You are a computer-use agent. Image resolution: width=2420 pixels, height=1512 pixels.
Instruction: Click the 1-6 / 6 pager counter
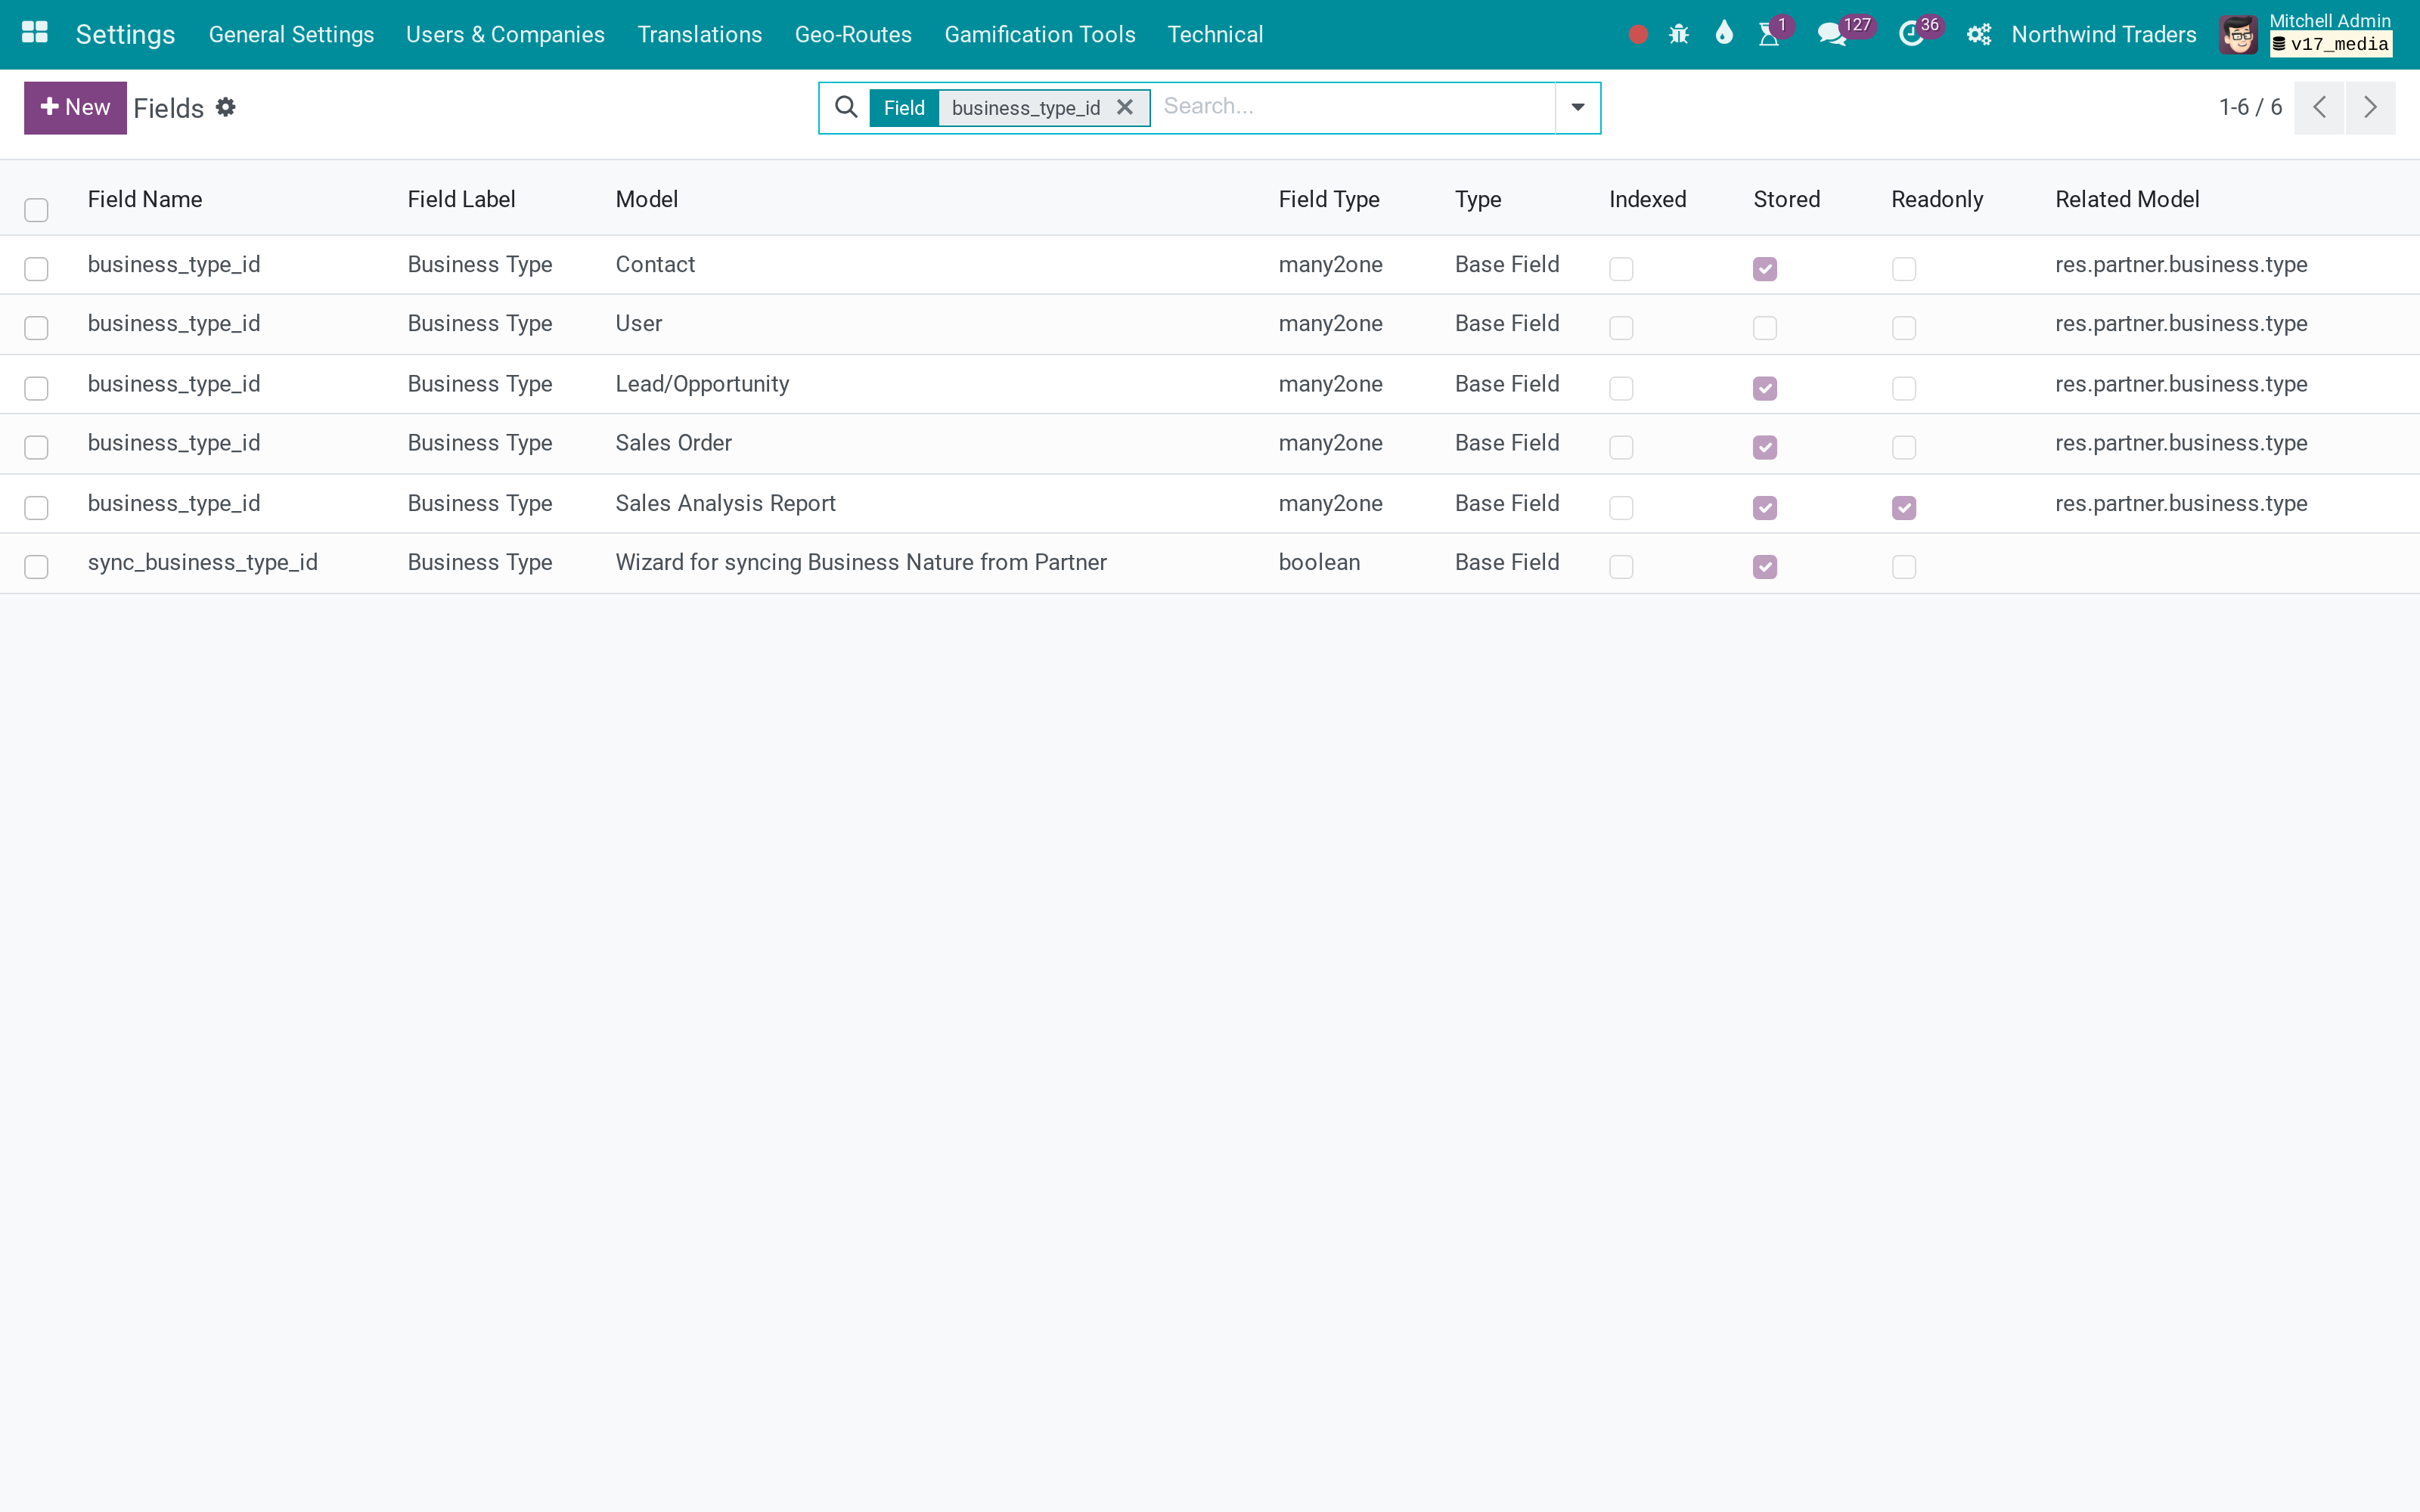coord(2250,107)
